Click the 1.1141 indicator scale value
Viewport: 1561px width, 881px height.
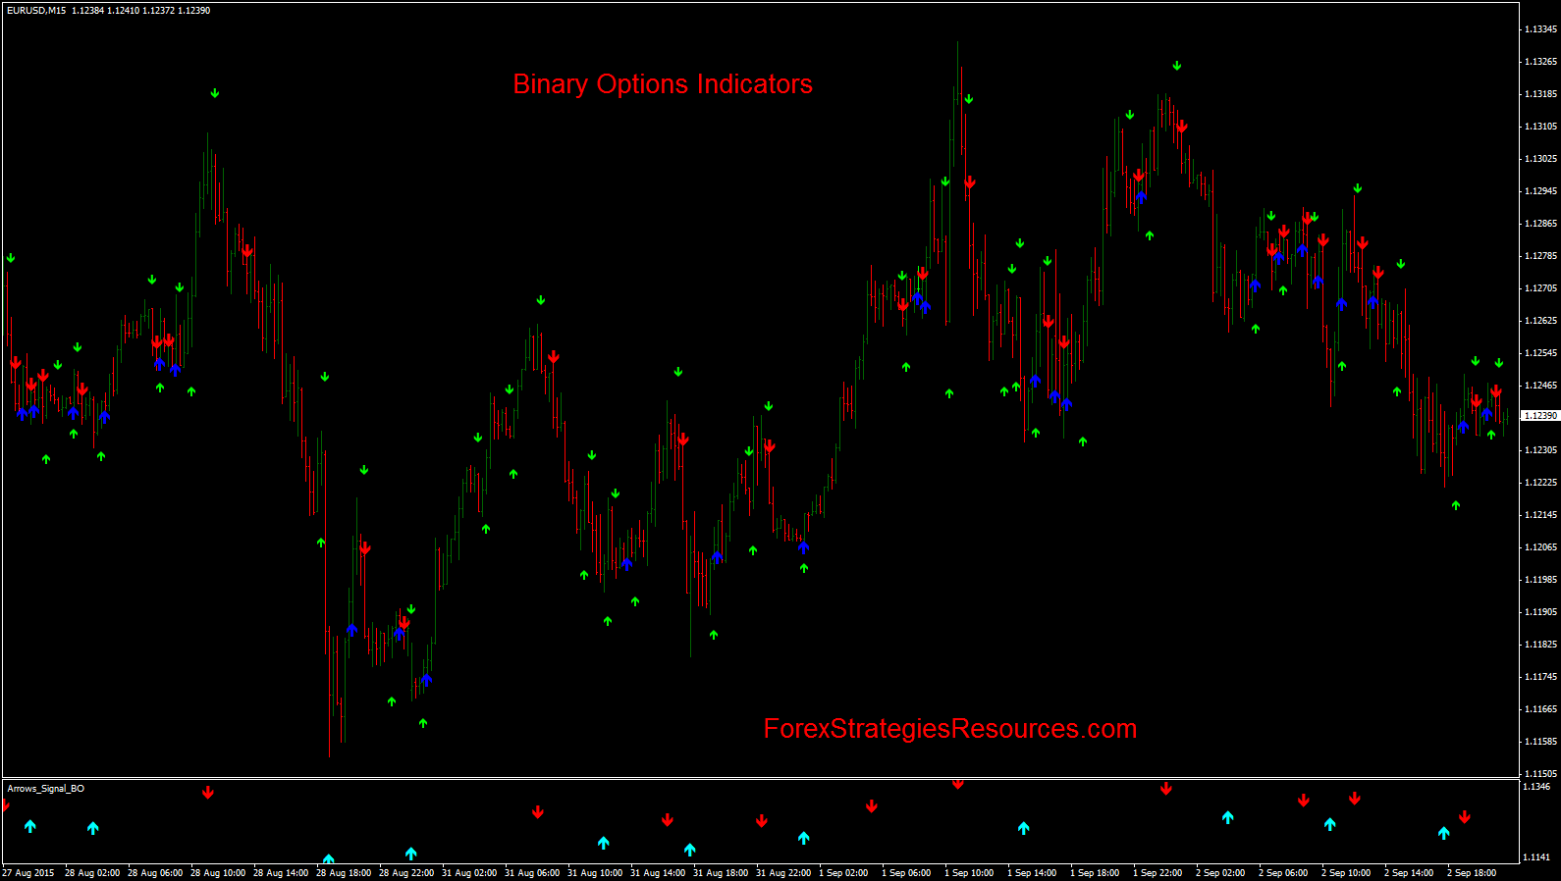[x=1536, y=857]
